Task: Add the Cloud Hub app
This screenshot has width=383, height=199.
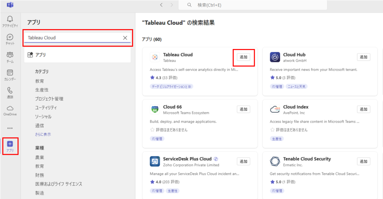Action: pos(363,57)
